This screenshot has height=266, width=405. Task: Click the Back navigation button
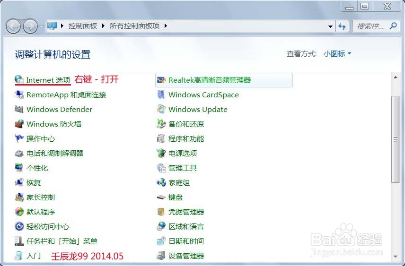pos(13,26)
